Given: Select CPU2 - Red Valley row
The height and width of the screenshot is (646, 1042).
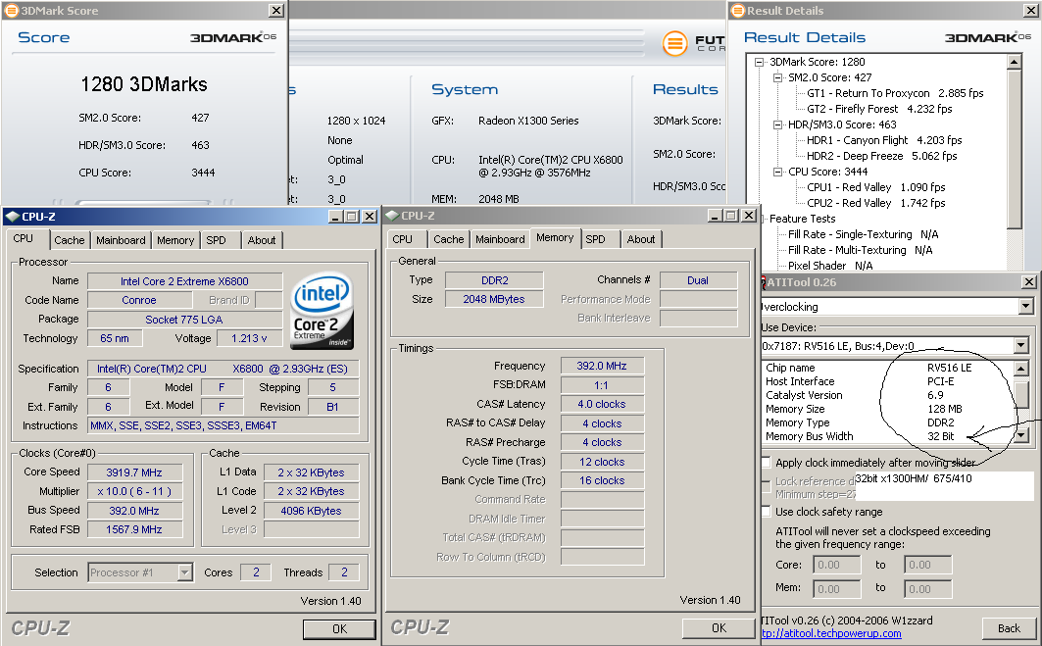Looking at the screenshot, I should pos(876,203).
